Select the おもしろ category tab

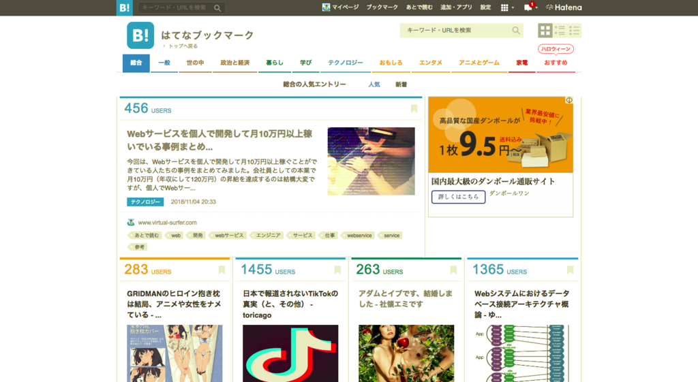point(391,63)
